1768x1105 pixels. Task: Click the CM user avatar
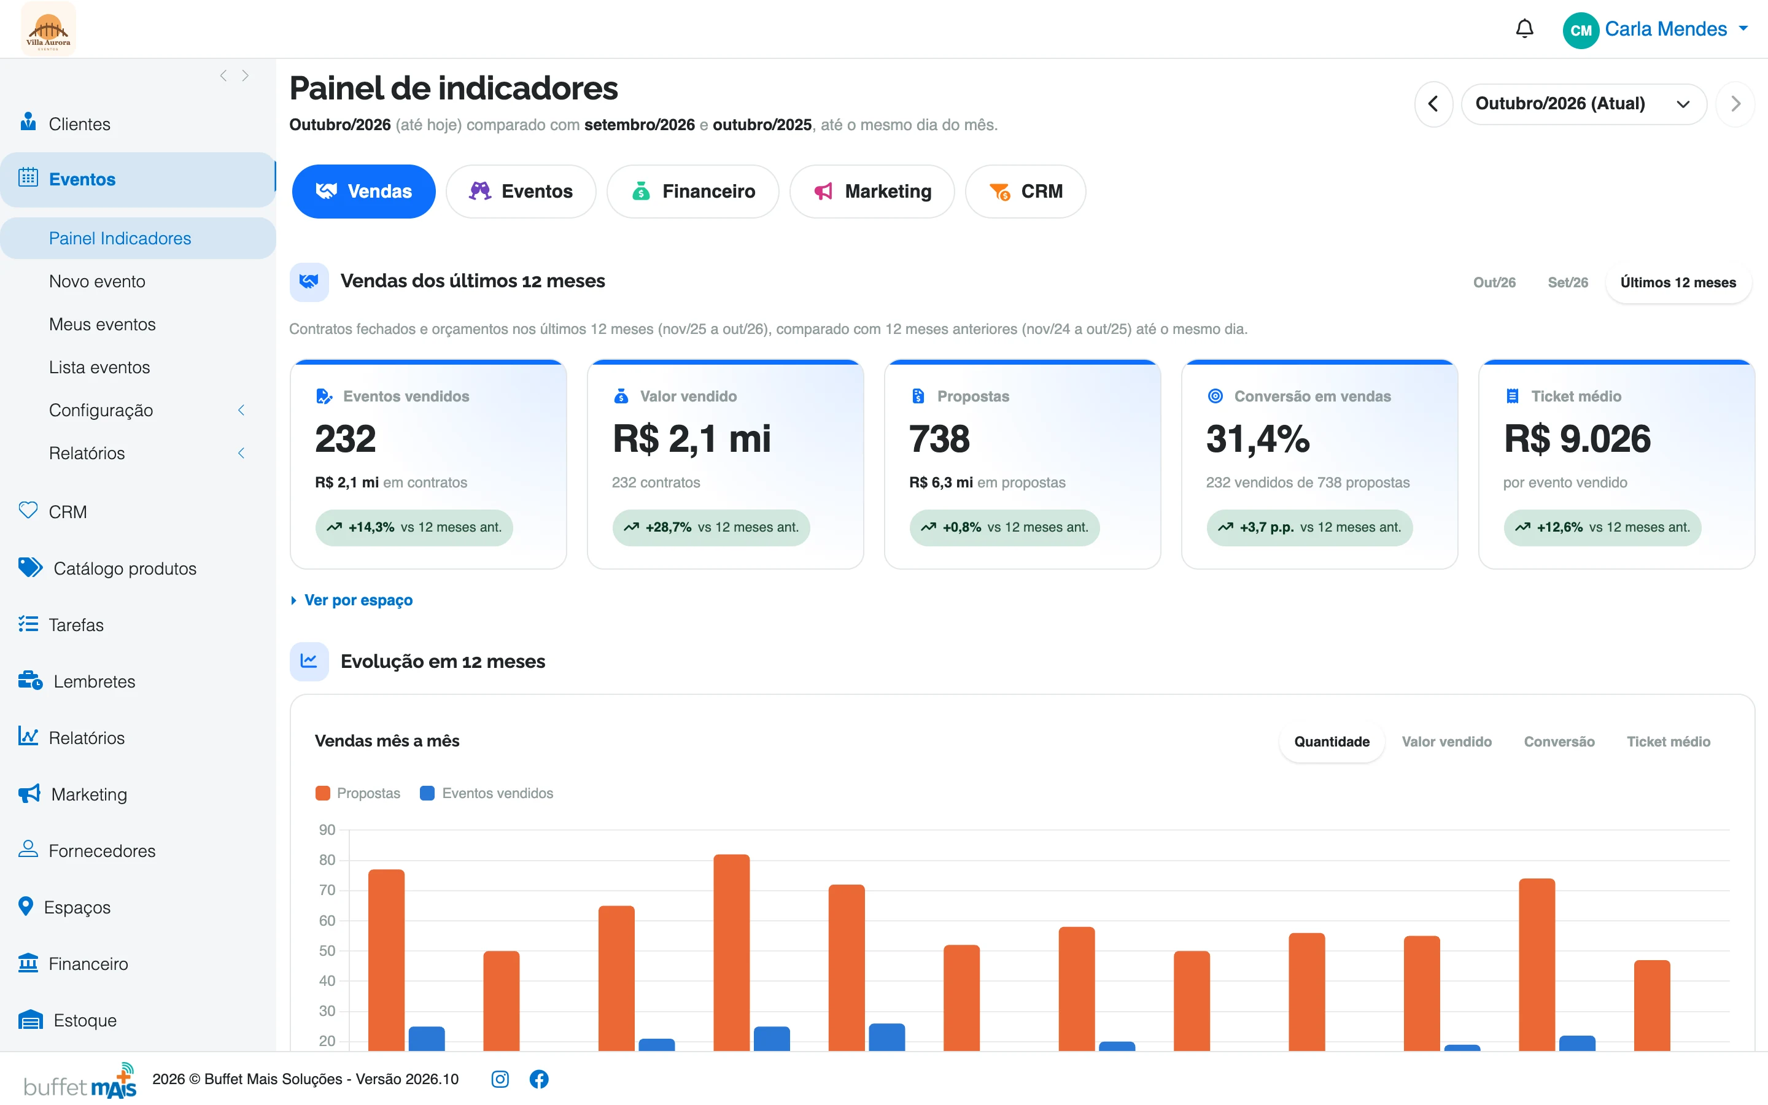[x=1580, y=30]
